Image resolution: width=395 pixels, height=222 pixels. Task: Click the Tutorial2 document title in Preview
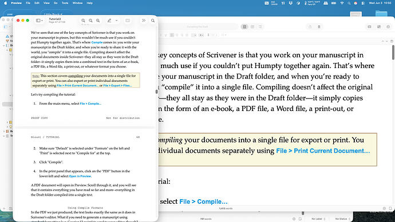(x=54, y=19)
